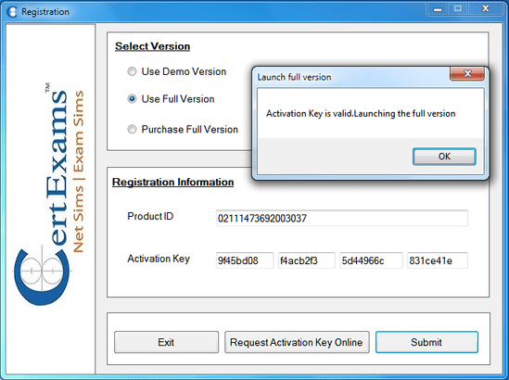Click Request Activation Key Online button

coord(297,342)
